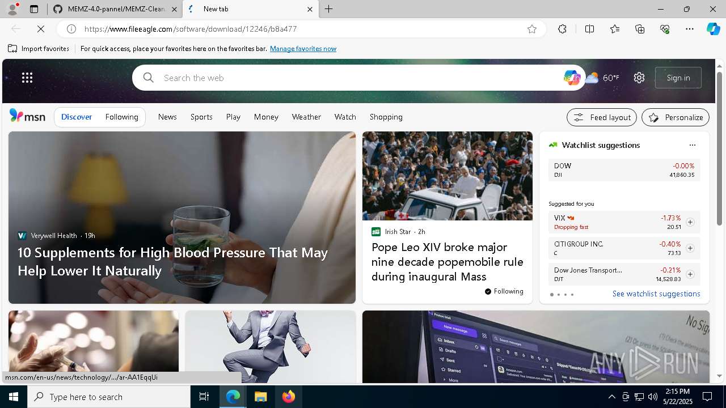The image size is (726, 408).
Task: Open Watchlist suggestions more options
Action: (x=692, y=145)
